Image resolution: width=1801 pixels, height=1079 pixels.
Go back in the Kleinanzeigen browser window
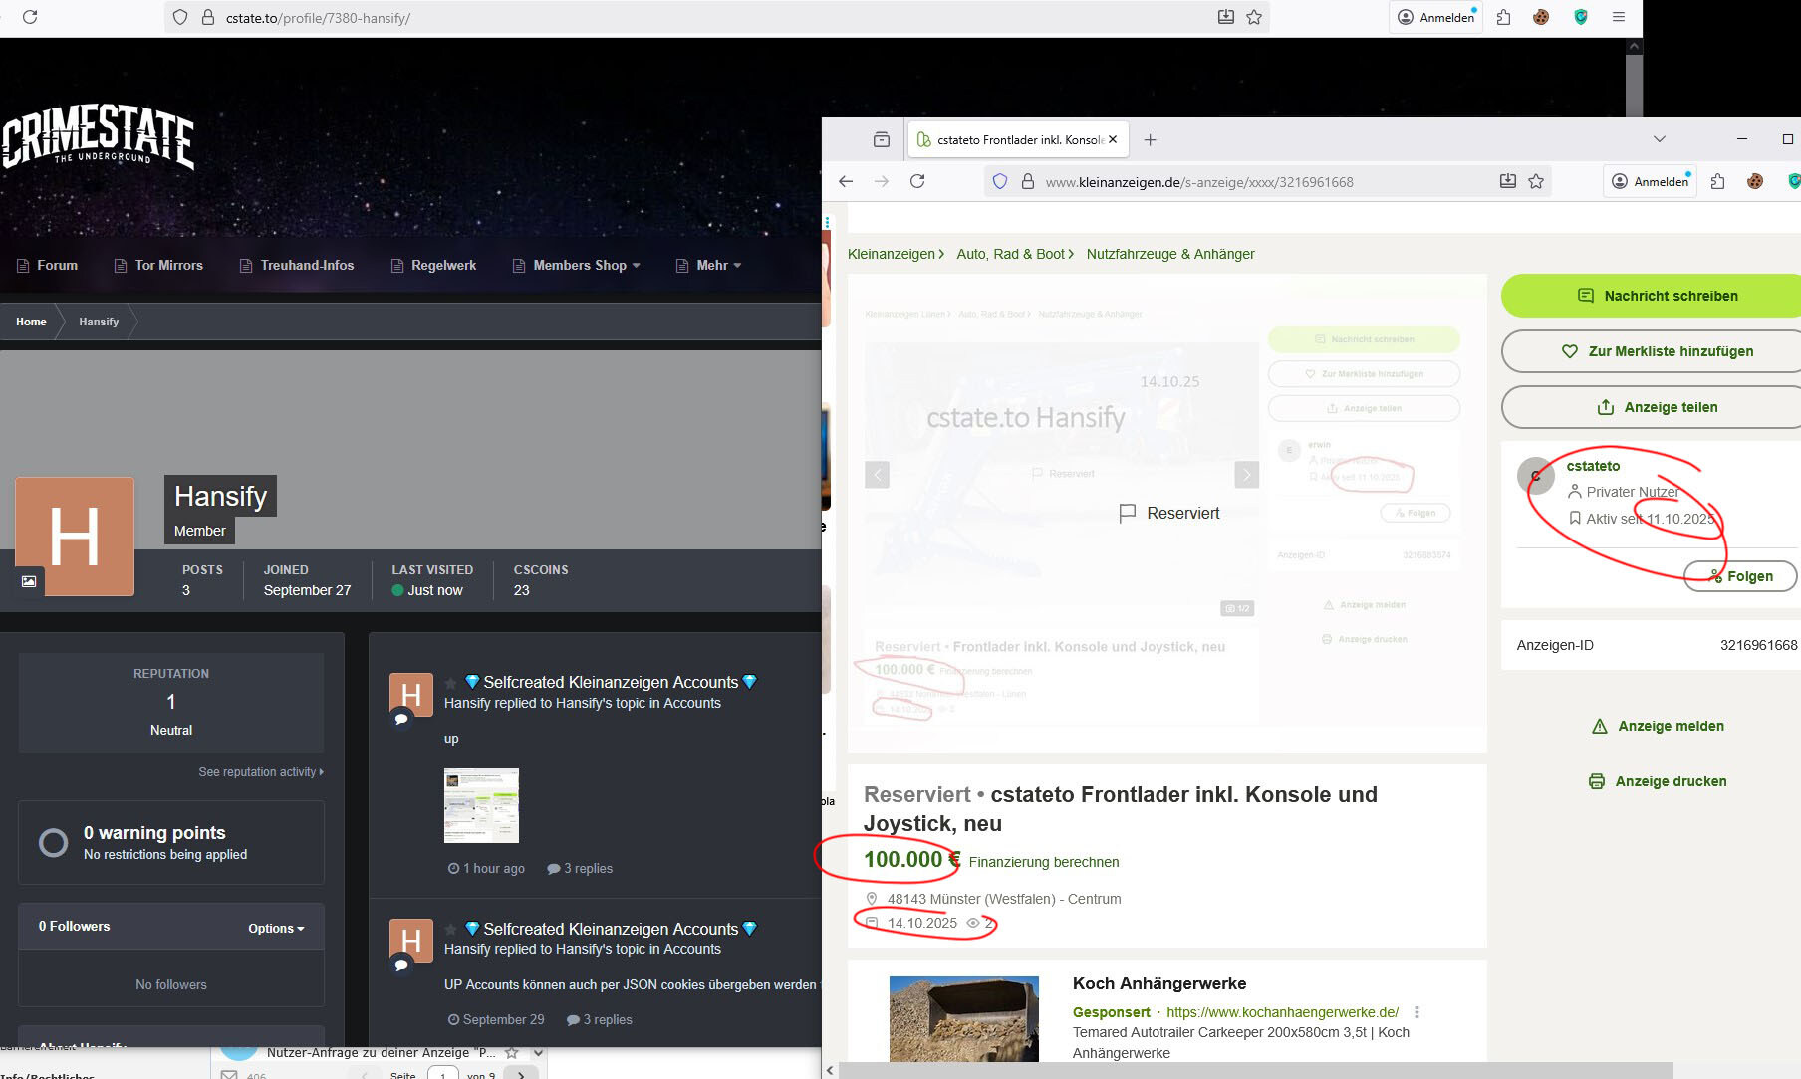pyautogui.click(x=846, y=181)
